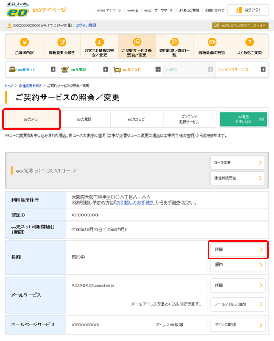Select the eo光ネット tab

(32, 119)
